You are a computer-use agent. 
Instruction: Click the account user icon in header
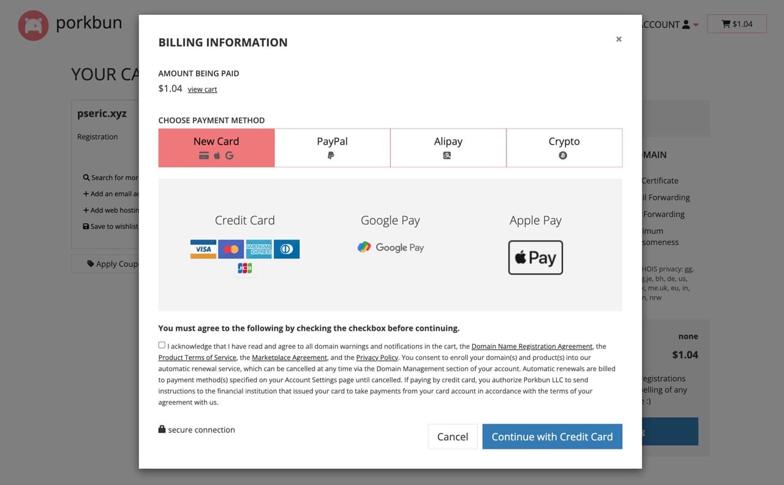tap(686, 24)
